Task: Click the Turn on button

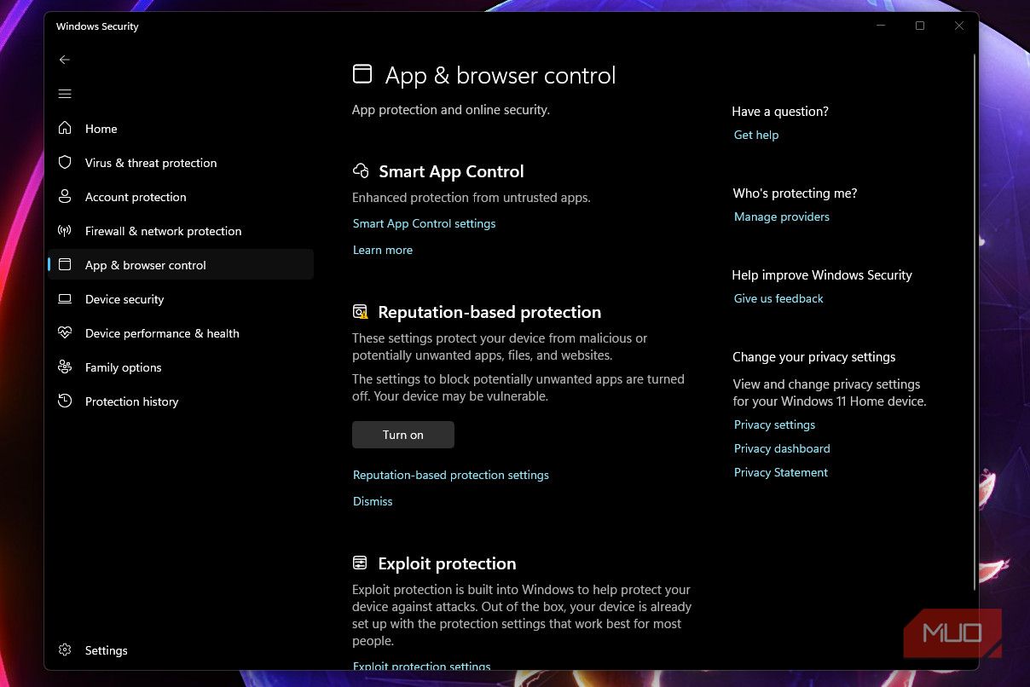Action: click(403, 435)
